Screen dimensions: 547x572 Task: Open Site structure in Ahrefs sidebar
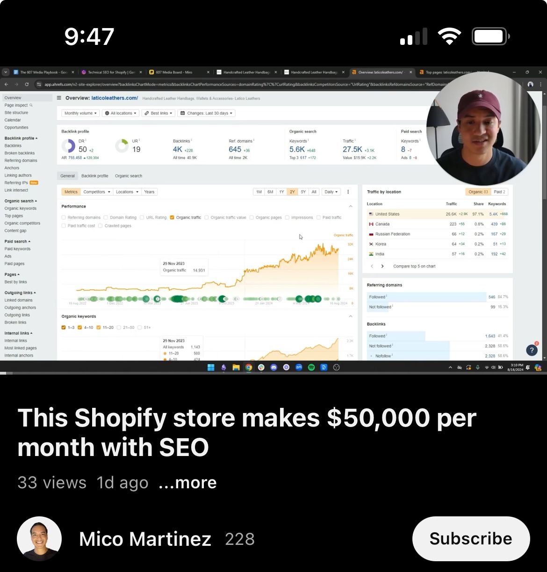(x=16, y=113)
